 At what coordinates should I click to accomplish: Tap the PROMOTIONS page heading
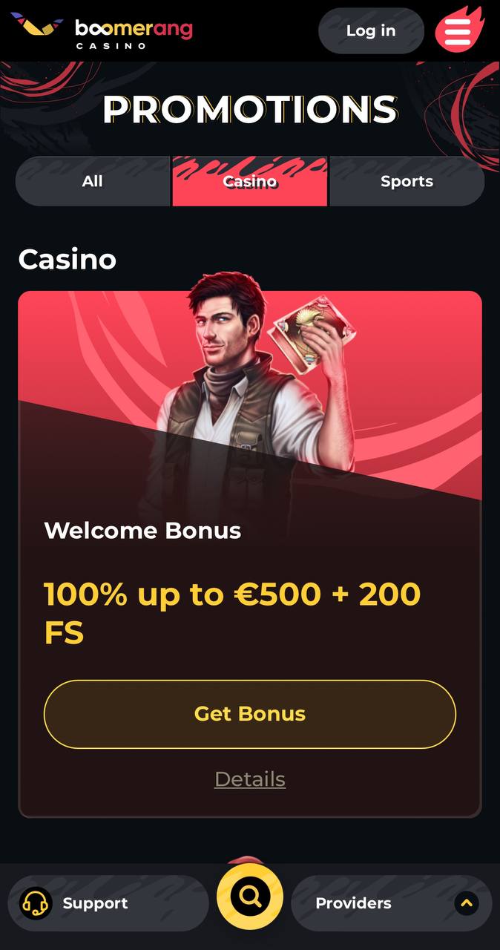point(250,110)
